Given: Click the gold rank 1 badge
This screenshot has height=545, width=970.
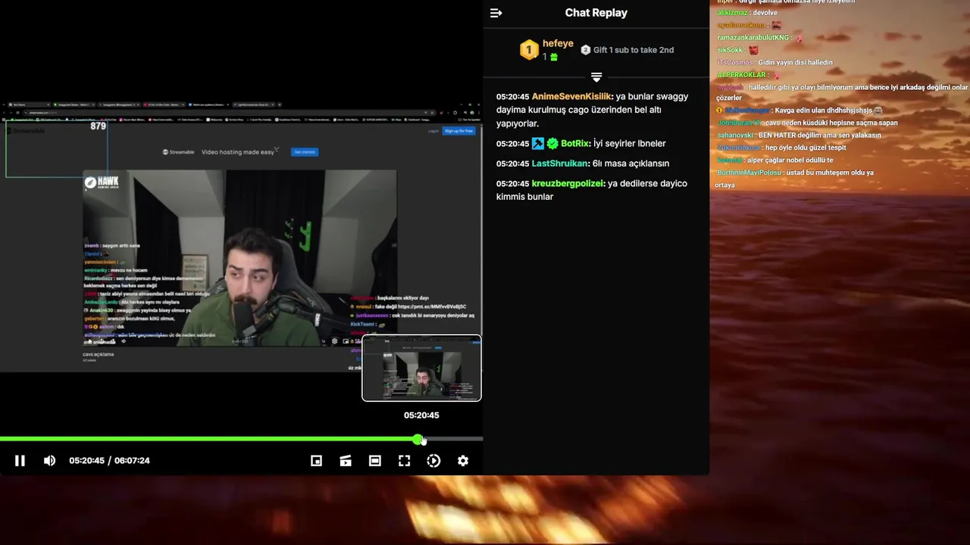Looking at the screenshot, I should pos(529,50).
